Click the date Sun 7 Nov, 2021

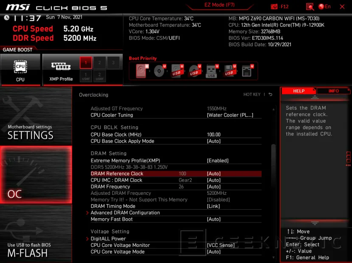pyautogui.click(x=64, y=17)
